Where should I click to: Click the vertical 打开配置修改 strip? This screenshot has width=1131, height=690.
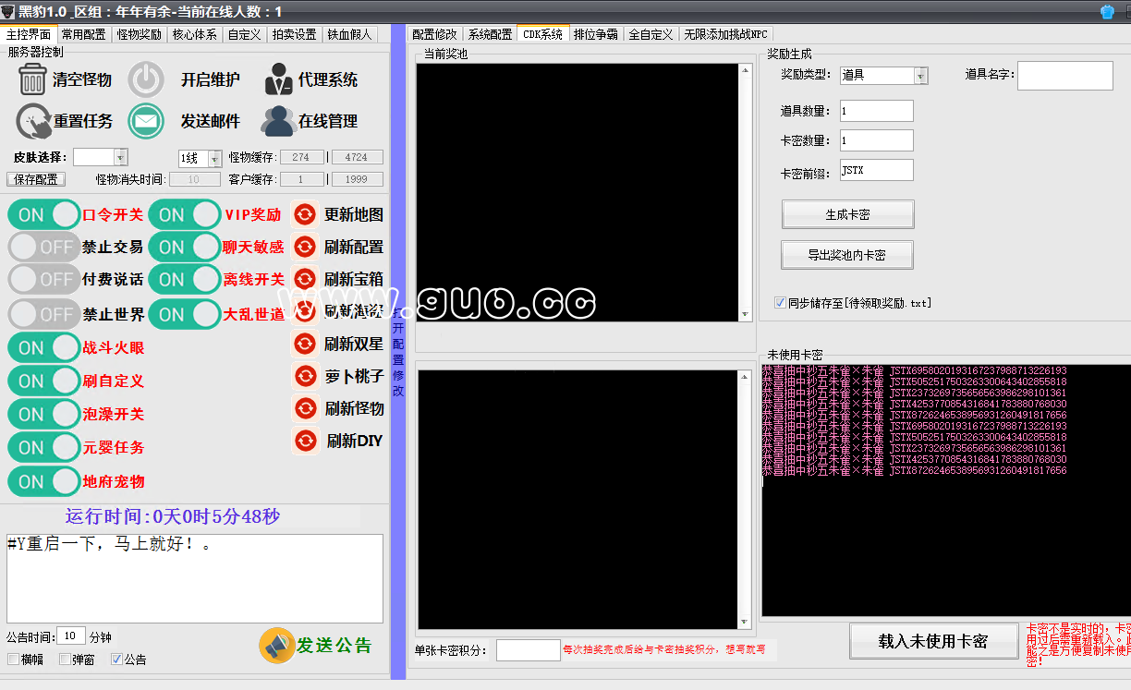pos(398,351)
